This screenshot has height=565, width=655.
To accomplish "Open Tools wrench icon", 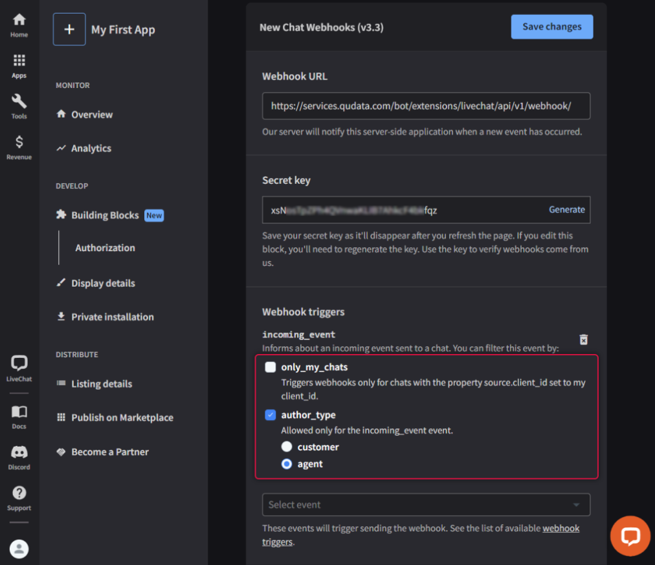I will pyautogui.click(x=19, y=106).
